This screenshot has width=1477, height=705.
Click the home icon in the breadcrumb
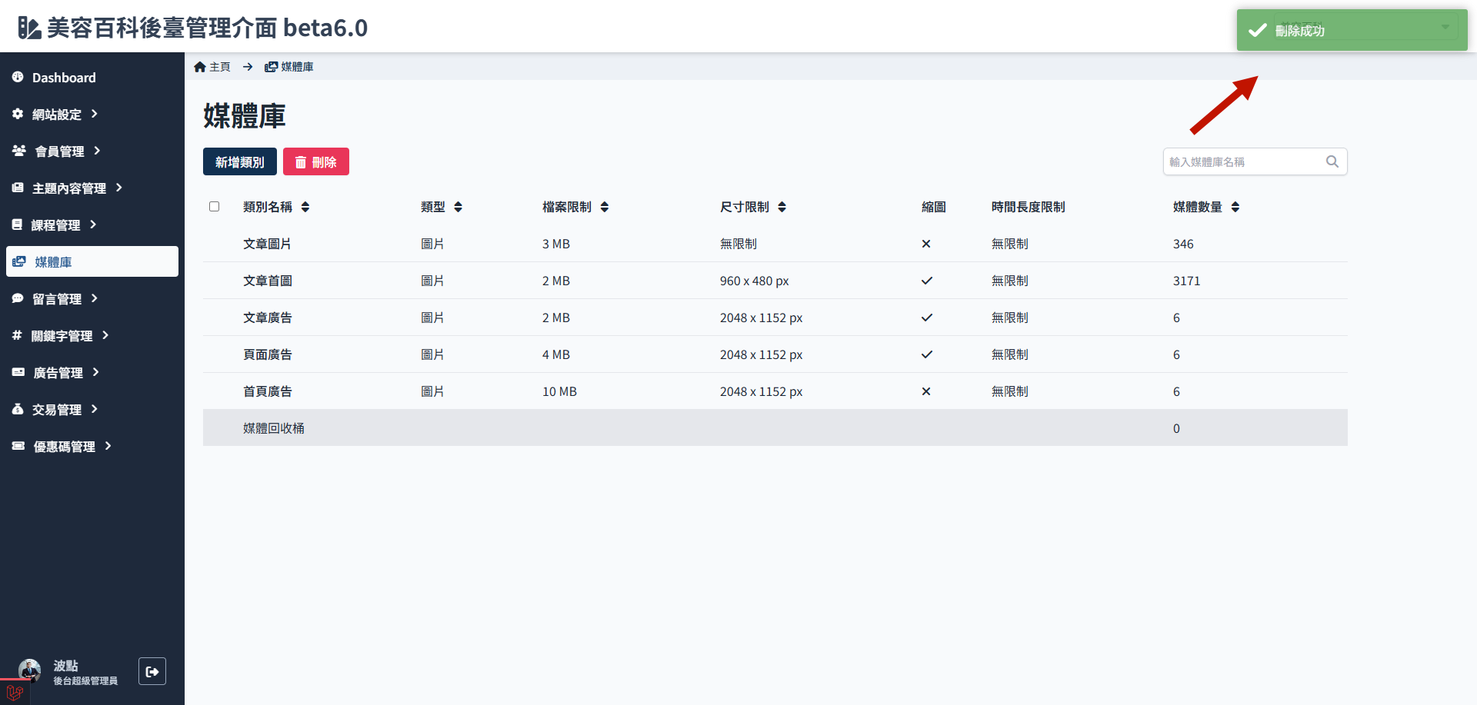tap(200, 67)
